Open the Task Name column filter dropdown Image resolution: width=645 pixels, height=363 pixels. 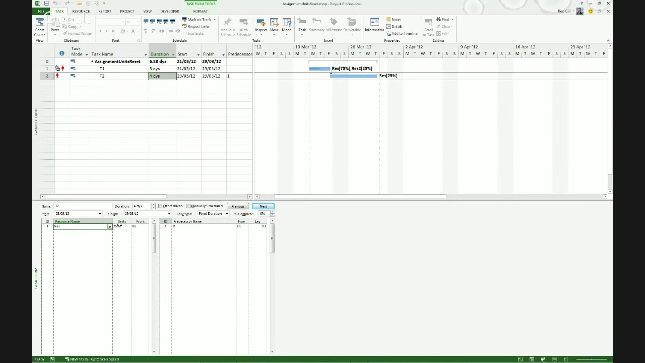(x=146, y=54)
